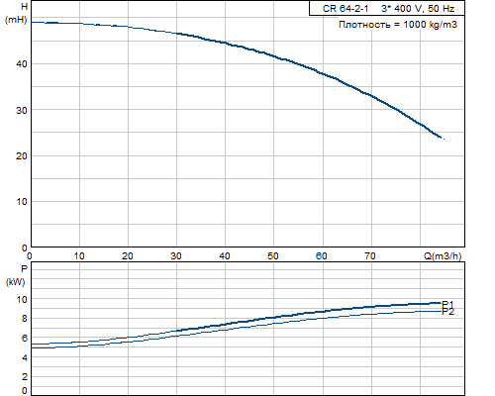Image resolution: width=495 pixels, height=396 pixels.
Task: Click the P (kW) axis label
Action: click(x=16, y=275)
